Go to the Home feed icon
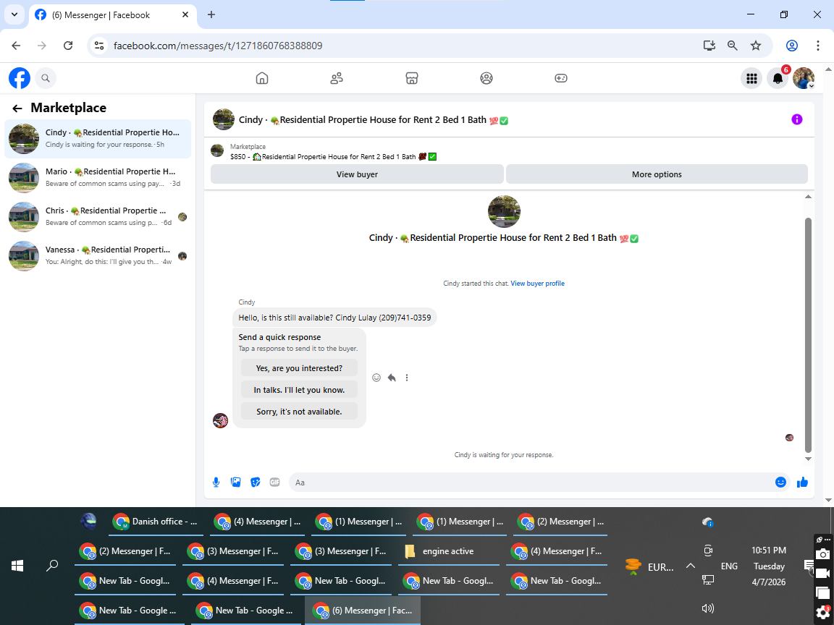This screenshot has width=834, height=625. pyautogui.click(x=261, y=78)
